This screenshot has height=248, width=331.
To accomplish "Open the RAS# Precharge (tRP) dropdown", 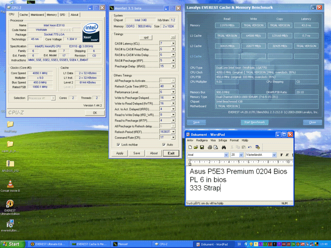I will click(173, 60).
